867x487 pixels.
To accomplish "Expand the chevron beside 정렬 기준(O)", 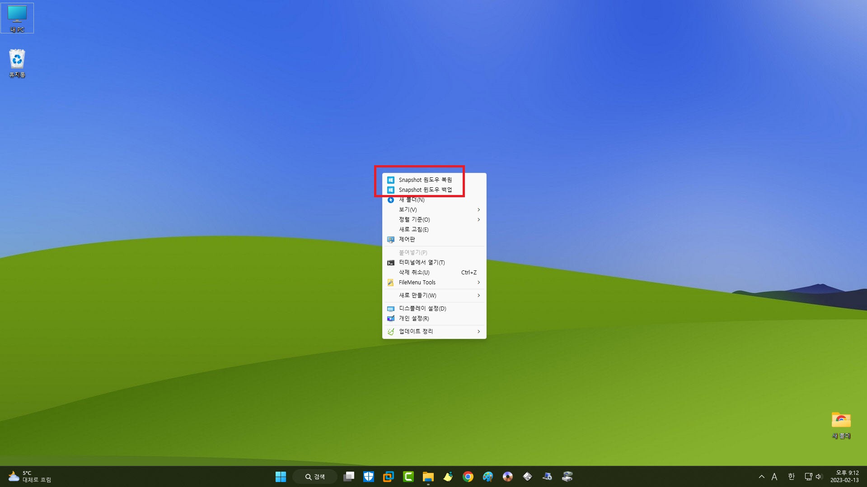I will click(478, 219).
